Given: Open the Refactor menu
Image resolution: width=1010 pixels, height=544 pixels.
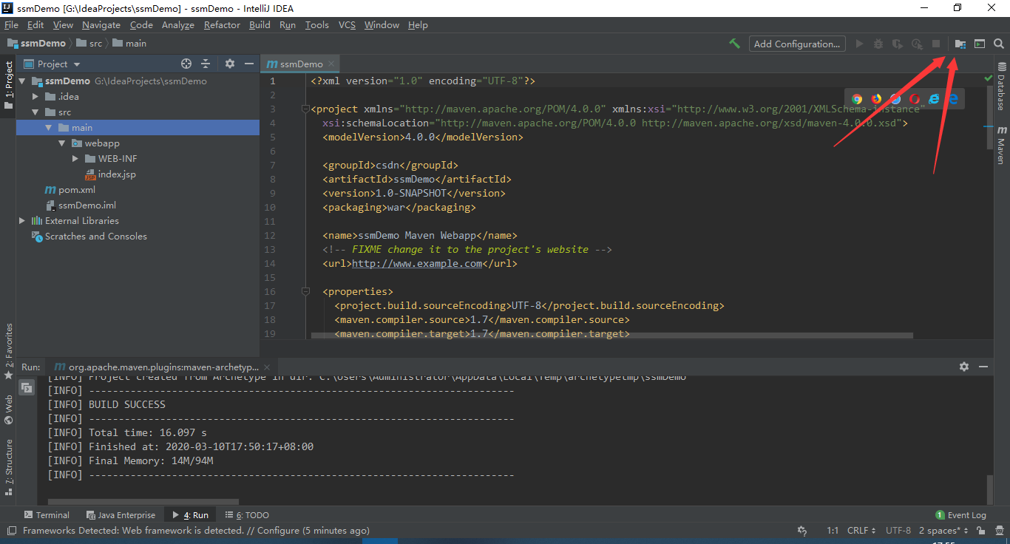Looking at the screenshot, I should pyautogui.click(x=222, y=25).
